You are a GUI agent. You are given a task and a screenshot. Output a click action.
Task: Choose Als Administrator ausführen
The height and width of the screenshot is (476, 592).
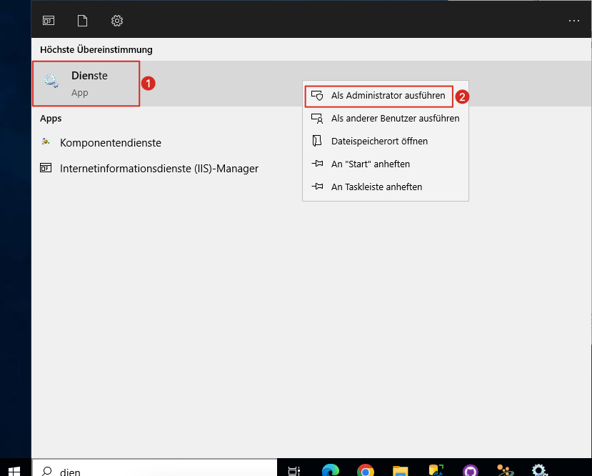pos(386,96)
